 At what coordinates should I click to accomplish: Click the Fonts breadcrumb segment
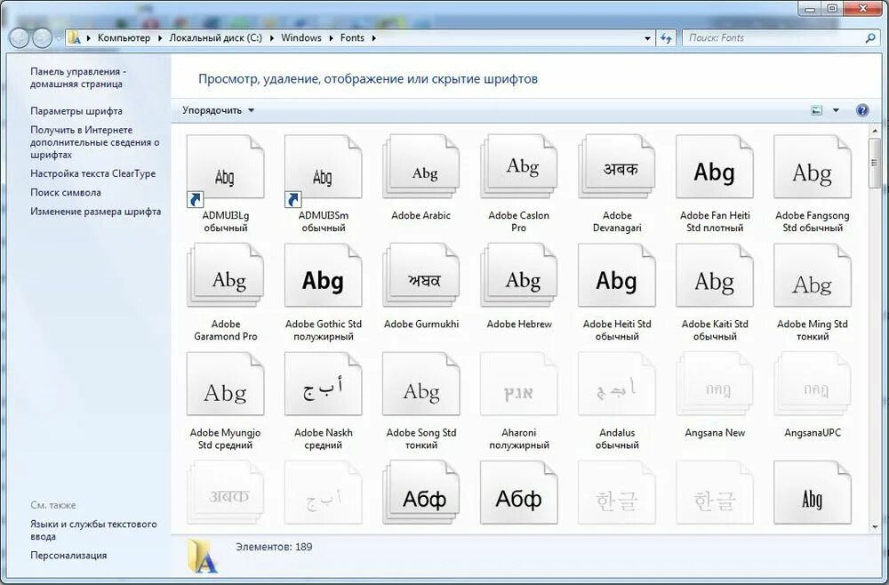coord(352,38)
